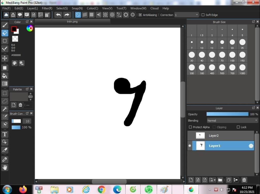The width and height of the screenshot is (260, 194).
Task: Click canvas horizontal scrollbar thumb
Action: (x=109, y=181)
